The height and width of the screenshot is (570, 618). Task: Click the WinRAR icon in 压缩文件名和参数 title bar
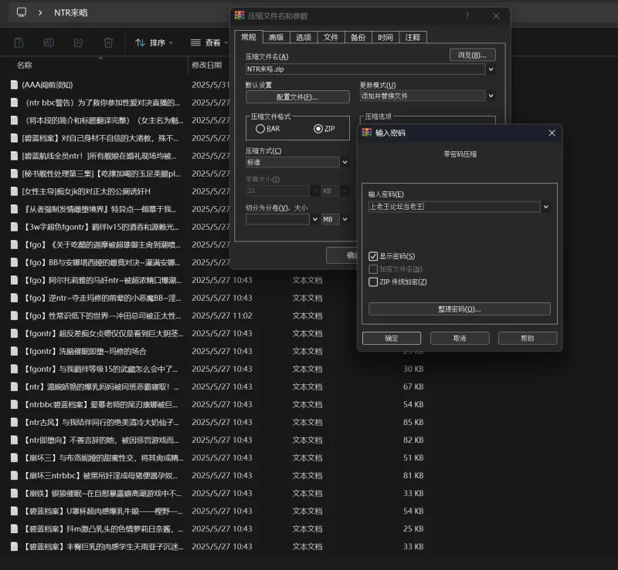239,15
